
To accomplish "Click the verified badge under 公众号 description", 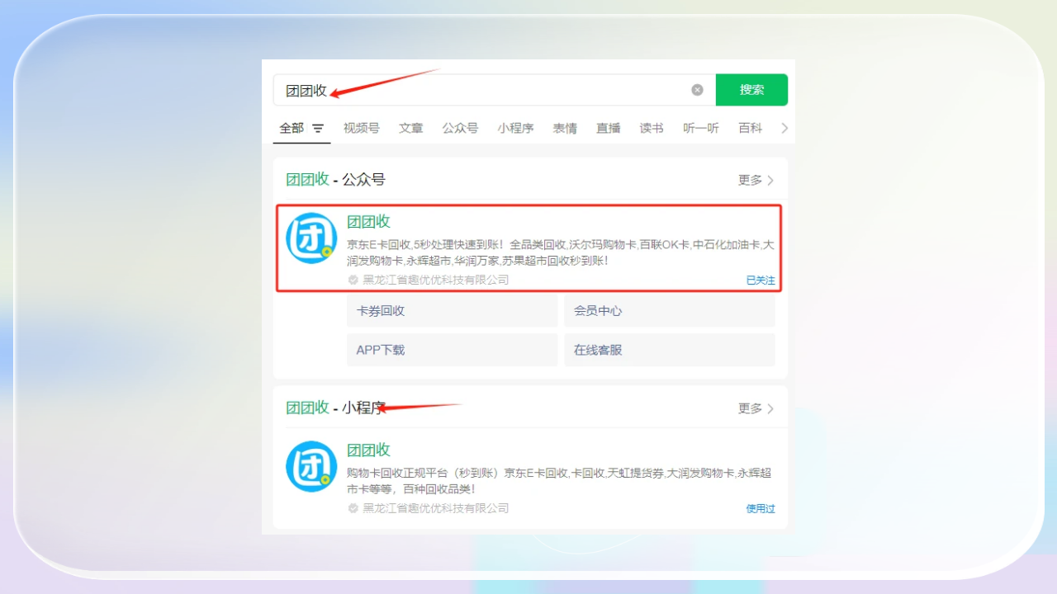I will tap(353, 280).
